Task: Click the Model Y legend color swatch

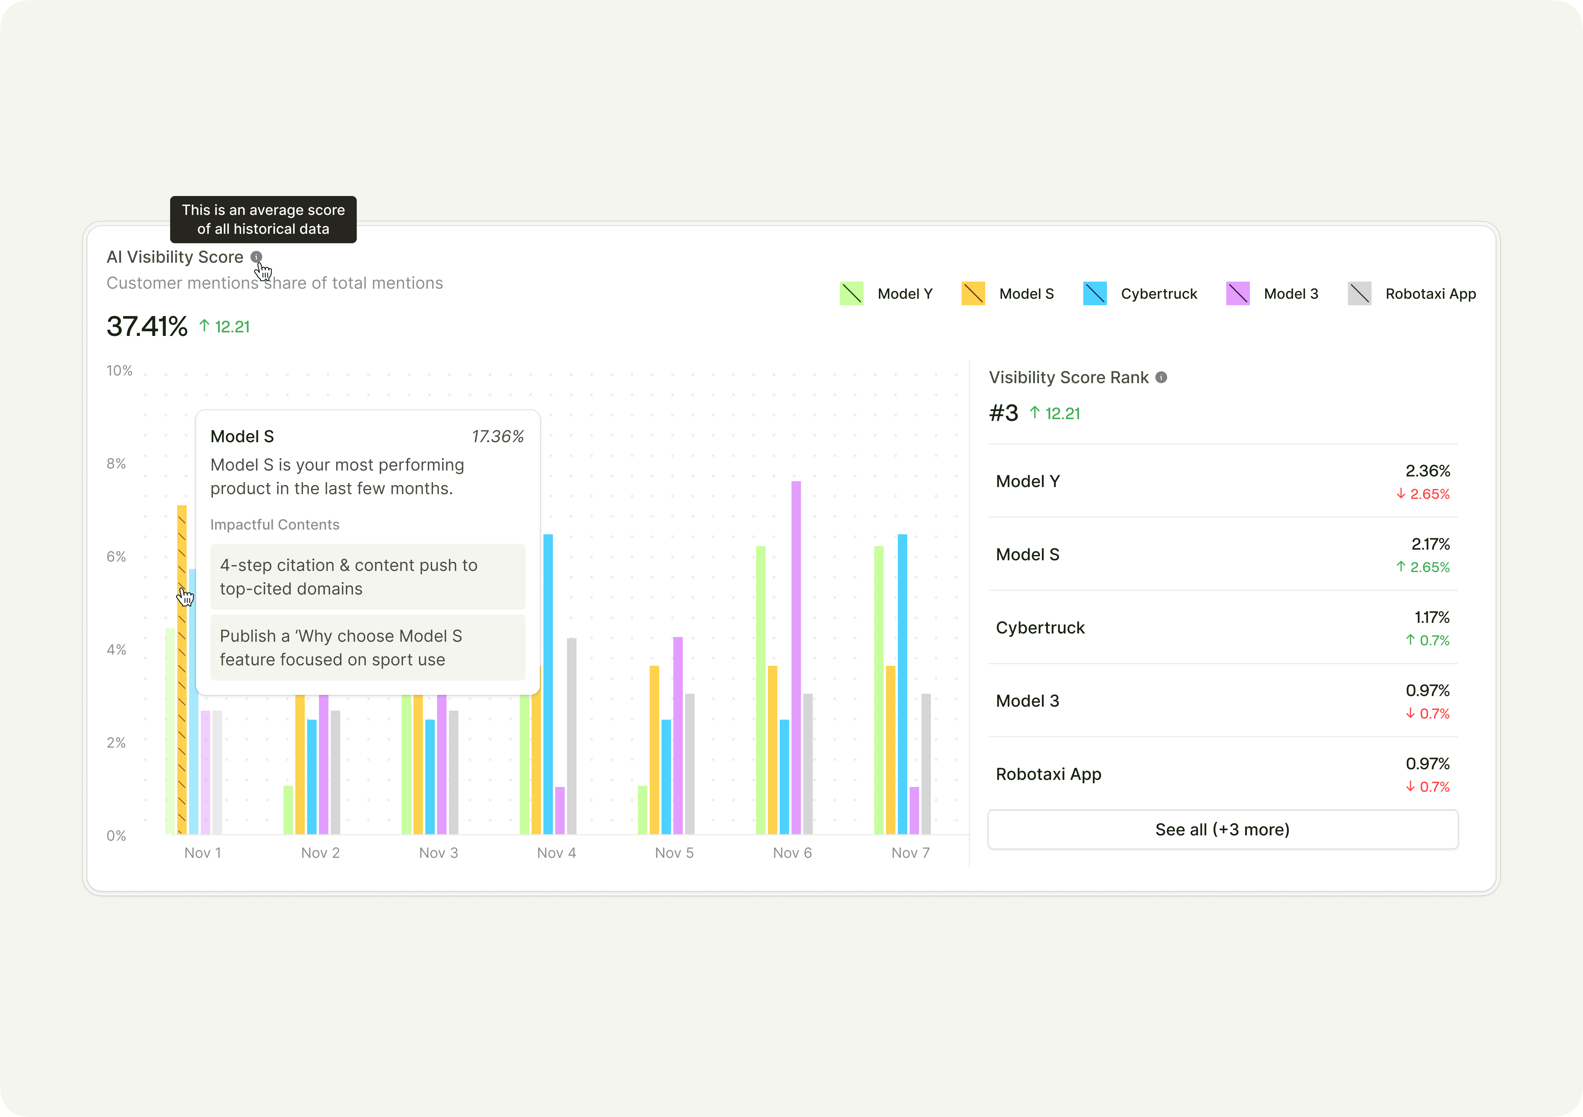Action: tap(851, 293)
